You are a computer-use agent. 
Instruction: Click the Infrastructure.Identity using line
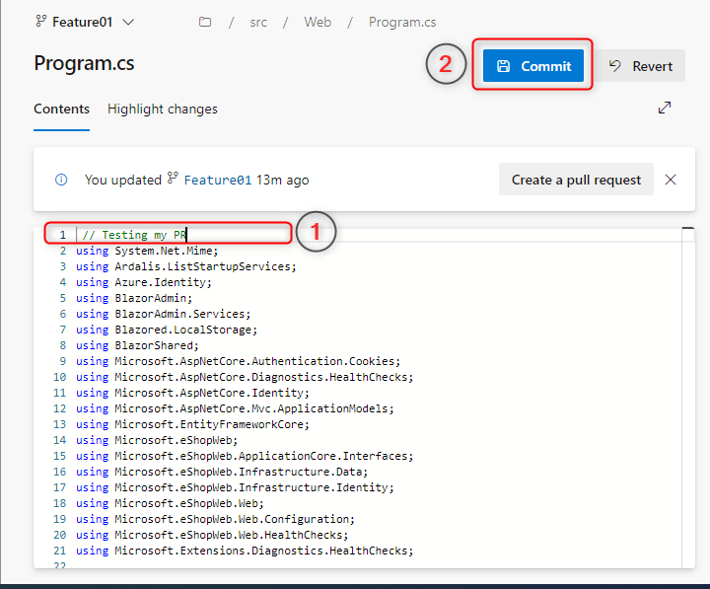coord(235,487)
